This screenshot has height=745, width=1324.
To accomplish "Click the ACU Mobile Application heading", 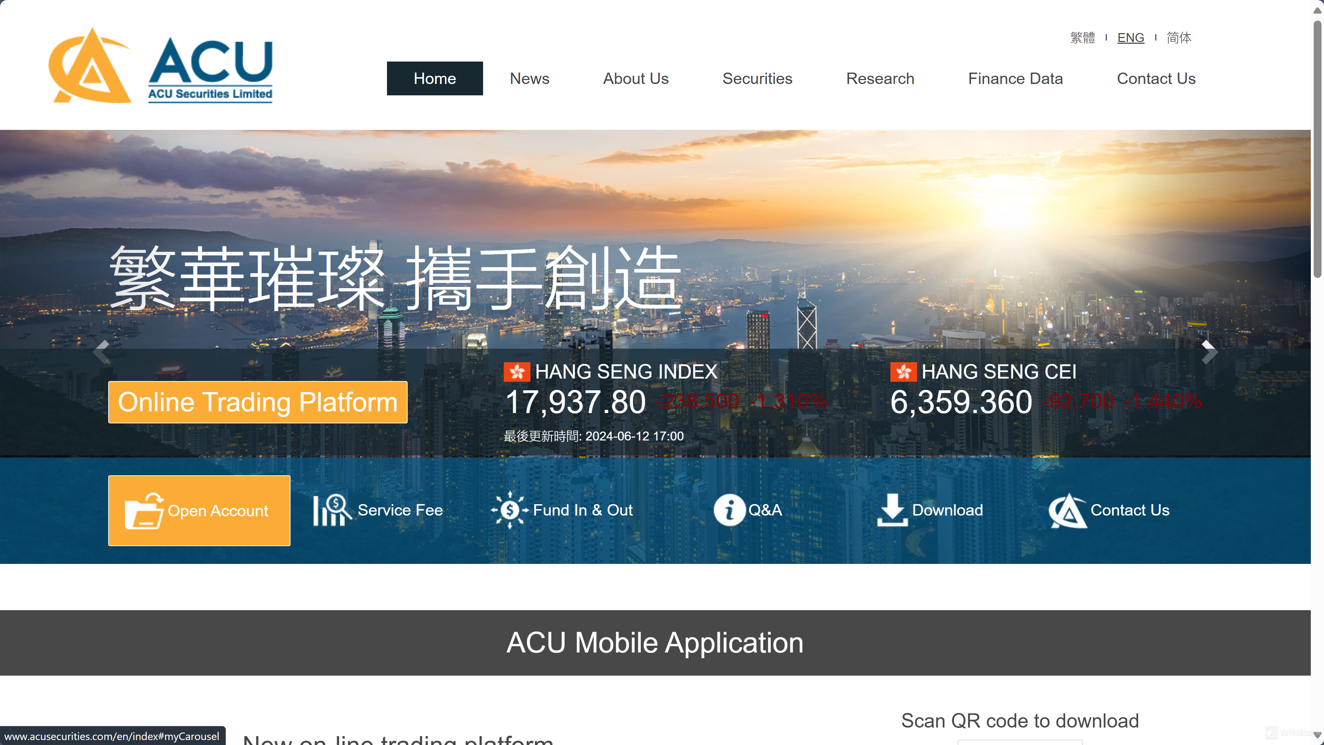I will pyautogui.click(x=655, y=643).
